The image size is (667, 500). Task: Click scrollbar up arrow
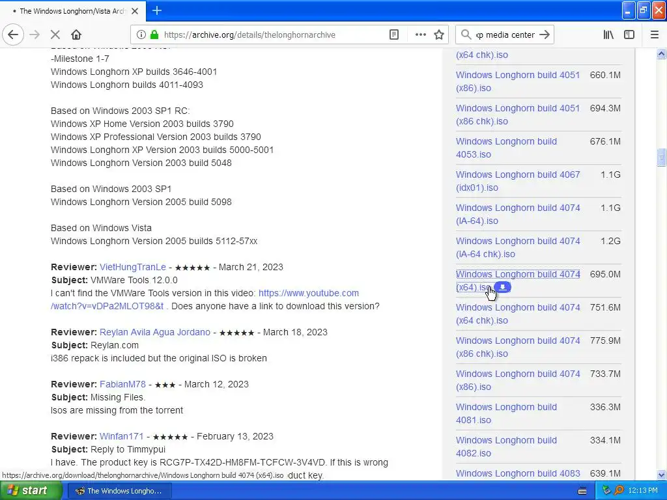point(661,53)
